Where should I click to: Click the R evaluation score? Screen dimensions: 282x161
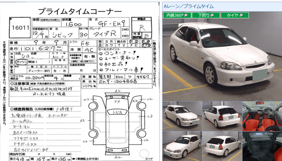coord(142,28)
